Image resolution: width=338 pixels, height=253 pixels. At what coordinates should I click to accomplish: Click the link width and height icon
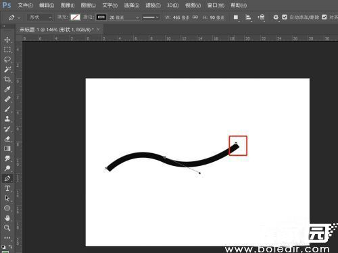pos(195,17)
